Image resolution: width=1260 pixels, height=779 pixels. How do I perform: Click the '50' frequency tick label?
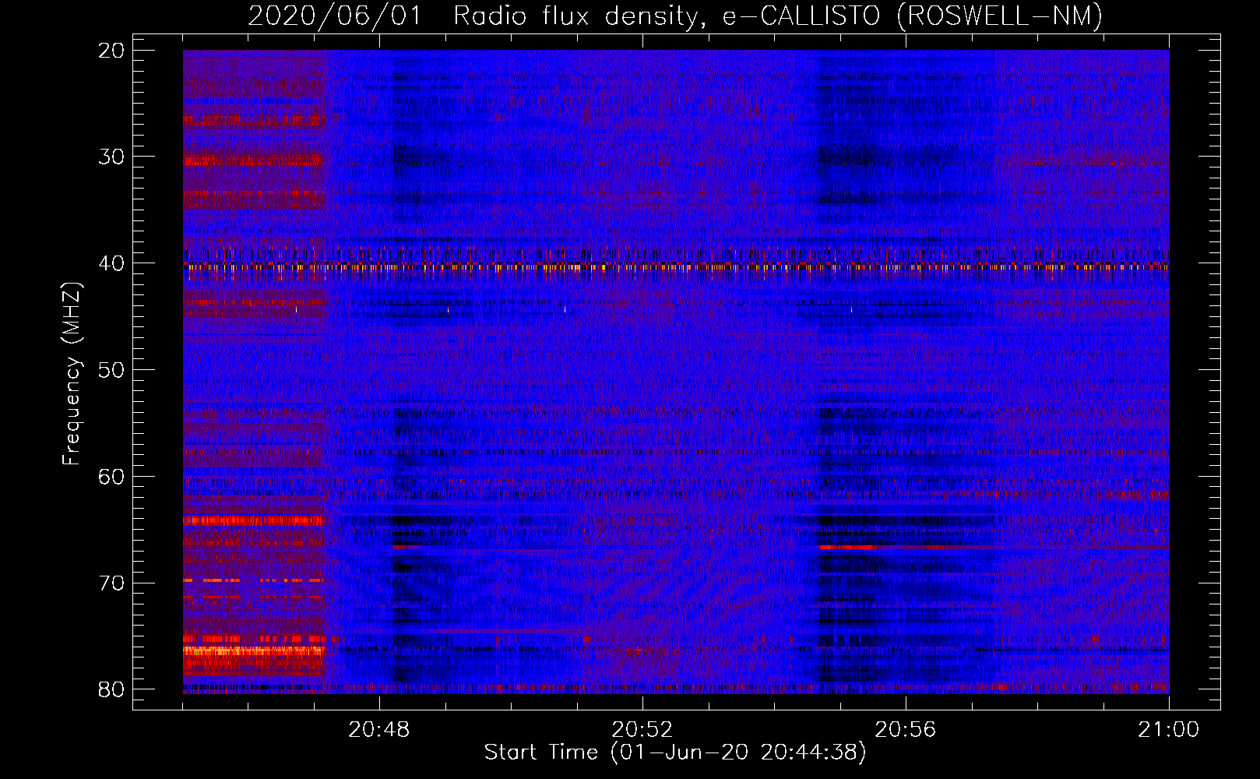[x=112, y=370]
